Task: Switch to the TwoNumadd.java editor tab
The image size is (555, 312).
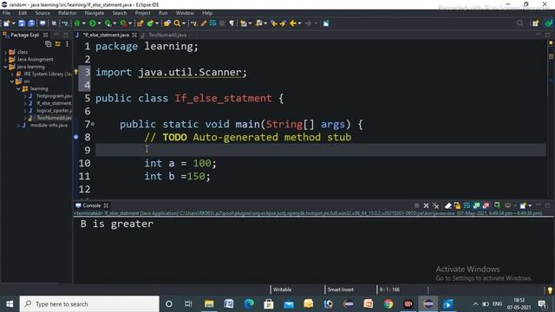Action: pyautogui.click(x=167, y=35)
